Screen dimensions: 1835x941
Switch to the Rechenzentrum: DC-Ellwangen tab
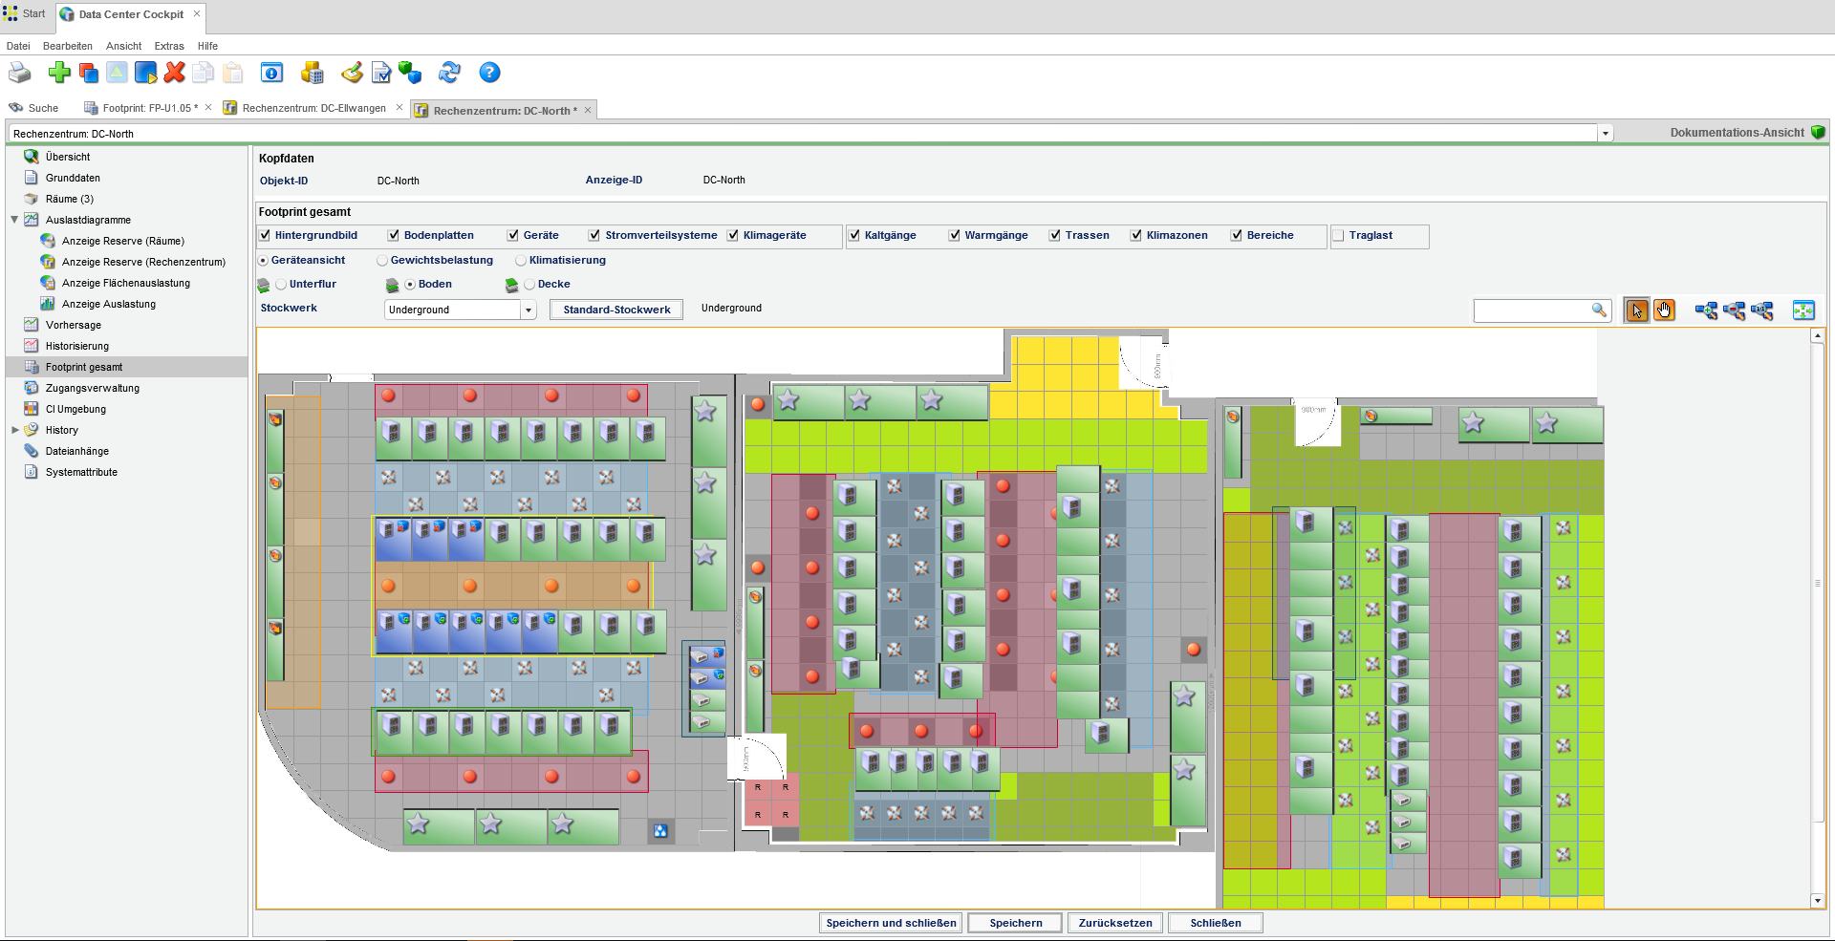313,109
